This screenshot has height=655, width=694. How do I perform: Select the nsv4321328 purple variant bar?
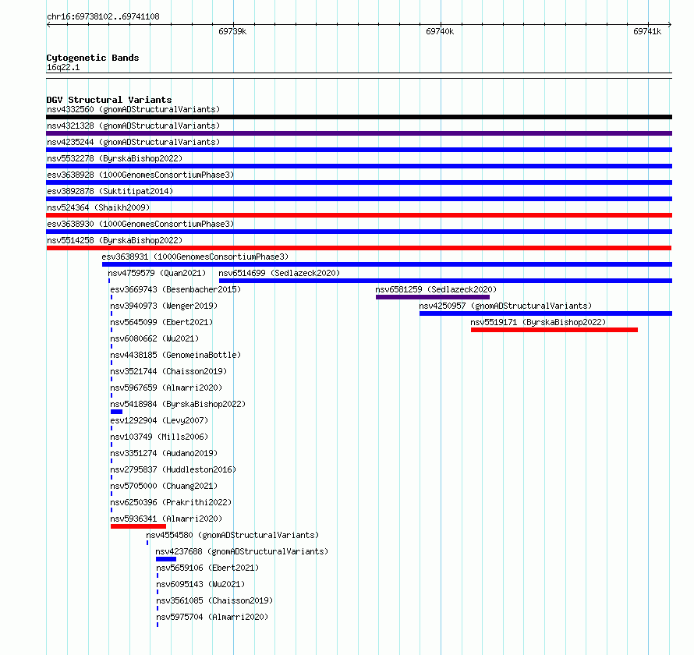point(359,133)
